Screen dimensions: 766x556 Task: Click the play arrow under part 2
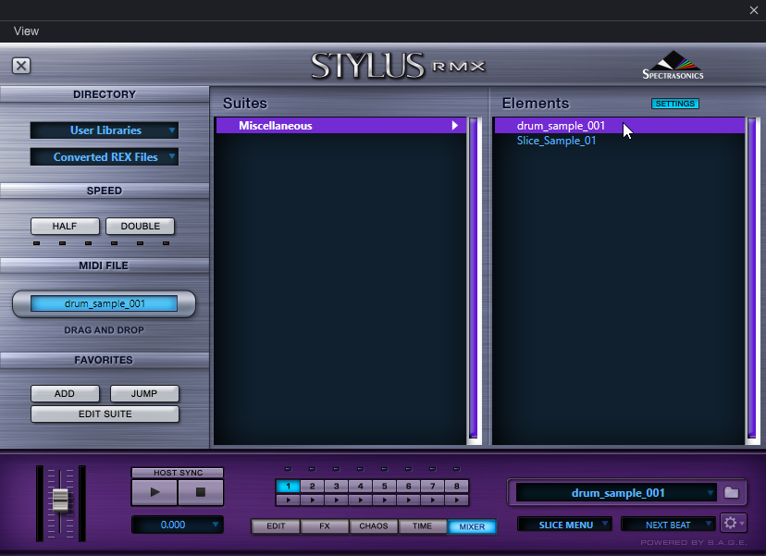pos(312,500)
